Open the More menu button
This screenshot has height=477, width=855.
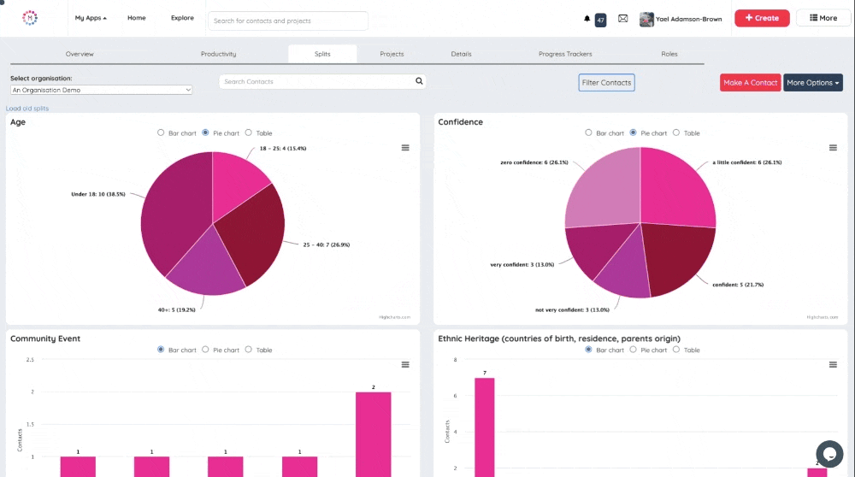tap(823, 18)
